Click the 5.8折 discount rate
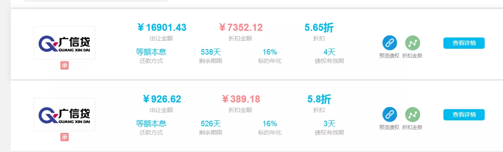Image resolution: width=503 pixels, height=152 pixels. (319, 99)
